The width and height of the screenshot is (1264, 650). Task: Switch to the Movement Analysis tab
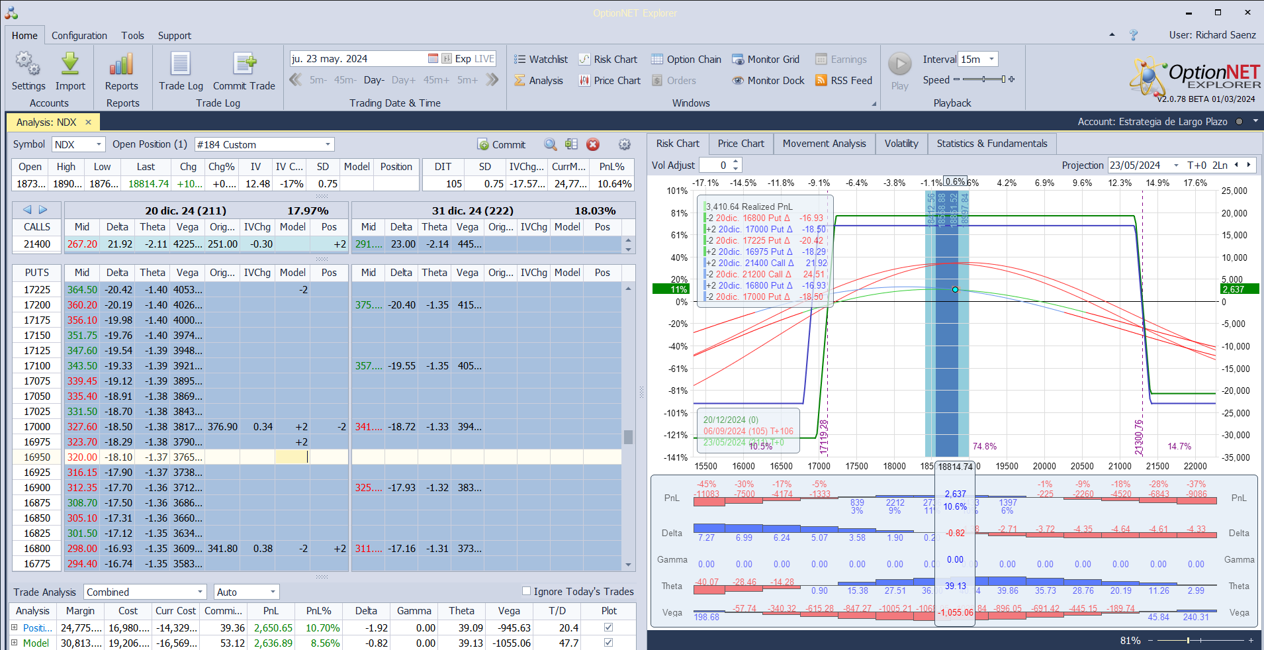[824, 144]
